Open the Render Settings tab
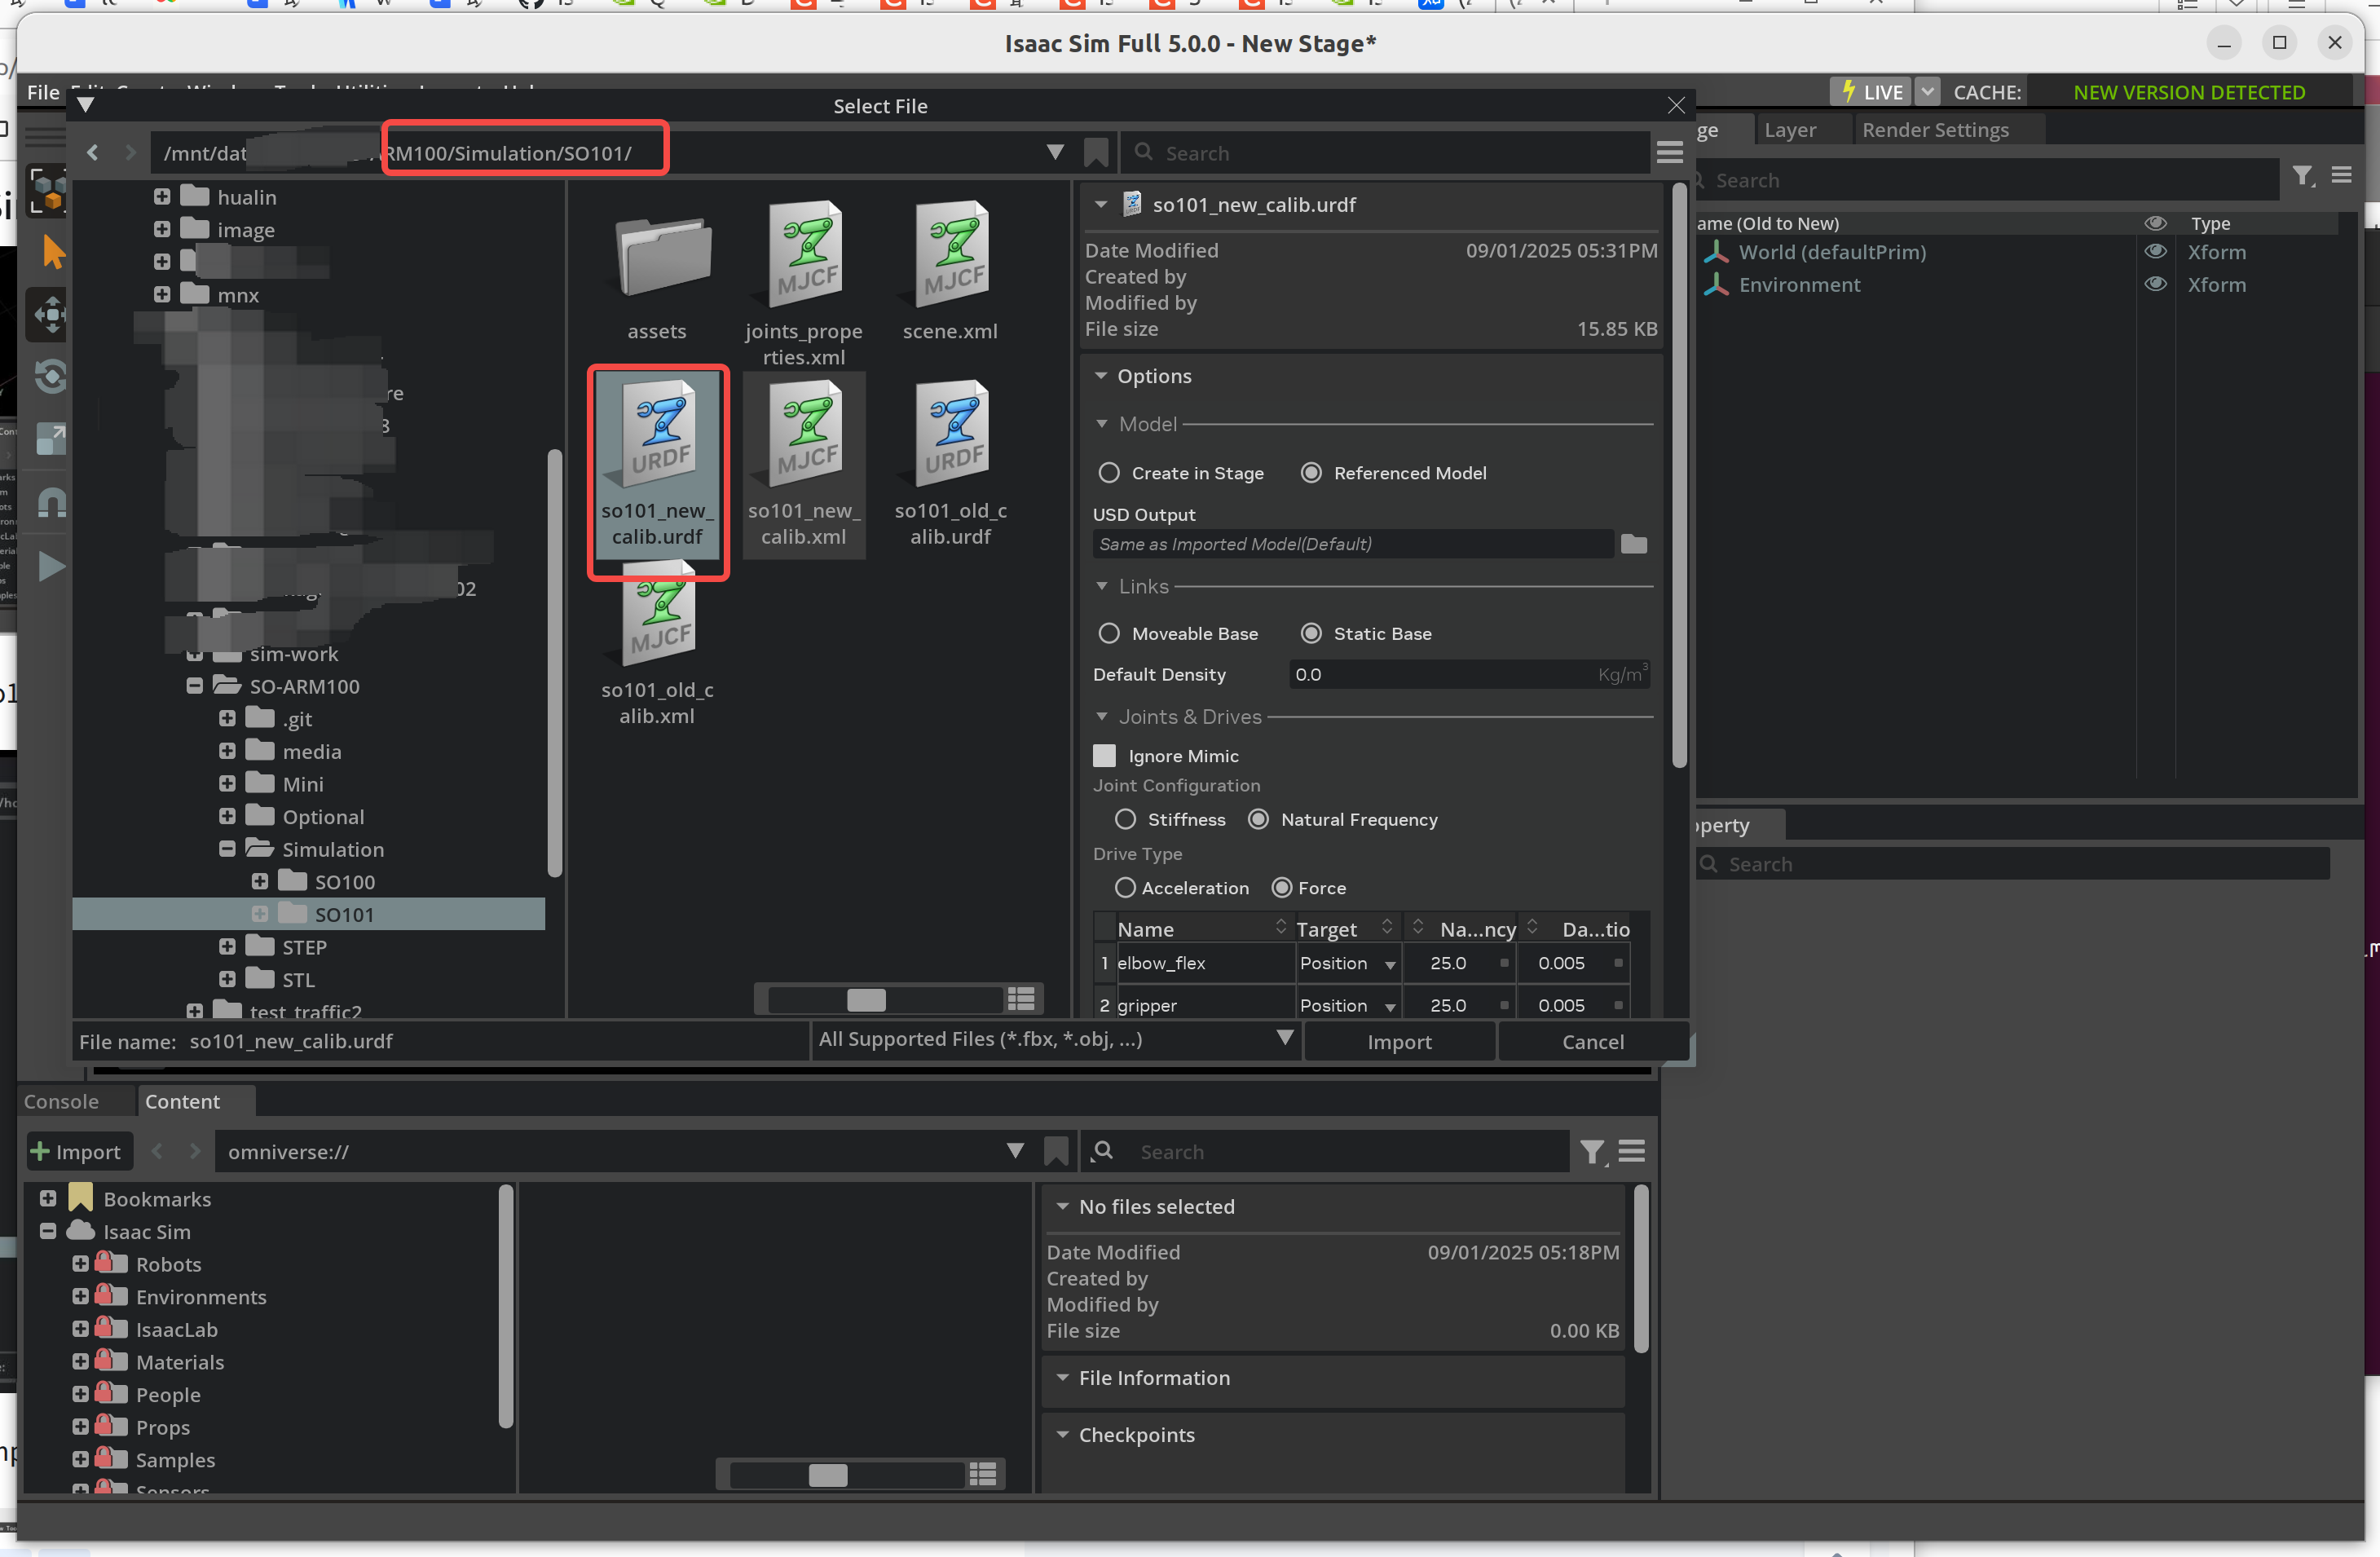The width and height of the screenshot is (2380, 1557). 1935,129
